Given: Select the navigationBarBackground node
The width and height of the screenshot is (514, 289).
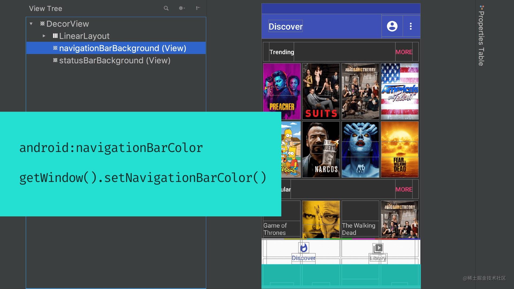Looking at the screenshot, I should [x=122, y=48].
